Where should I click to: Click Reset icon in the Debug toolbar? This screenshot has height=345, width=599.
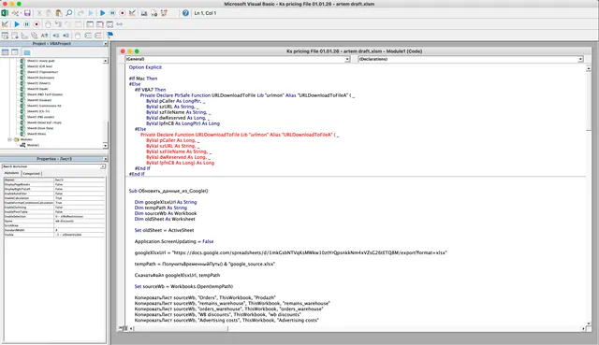coord(37,24)
